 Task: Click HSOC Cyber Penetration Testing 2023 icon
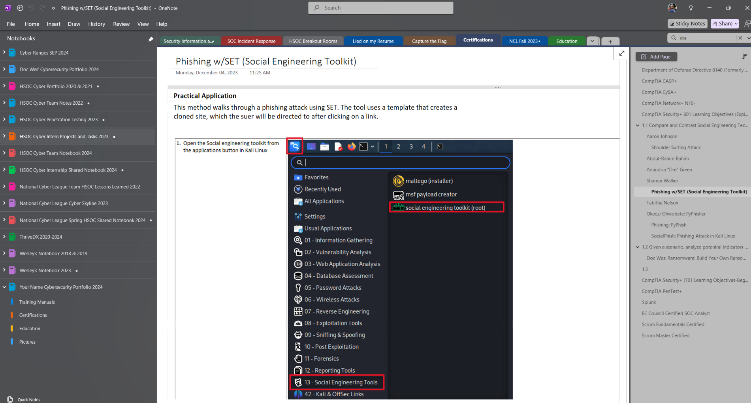click(12, 119)
